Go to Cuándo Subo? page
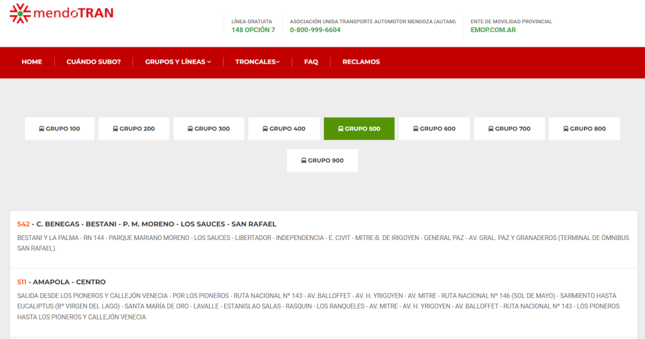This screenshot has height=339, width=645. pyautogui.click(x=93, y=62)
